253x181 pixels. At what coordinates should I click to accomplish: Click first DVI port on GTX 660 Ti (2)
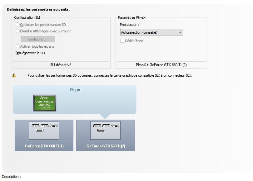coord(97,126)
